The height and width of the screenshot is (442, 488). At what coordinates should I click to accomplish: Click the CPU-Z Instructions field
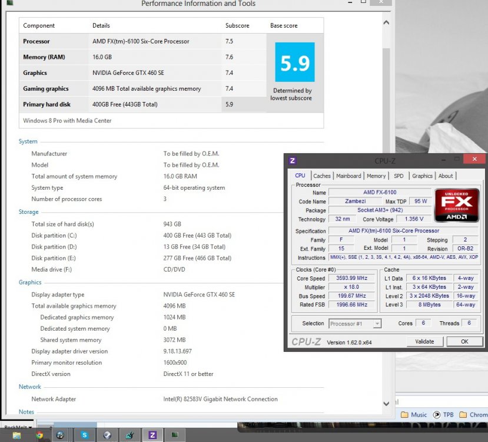pos(404,258)
